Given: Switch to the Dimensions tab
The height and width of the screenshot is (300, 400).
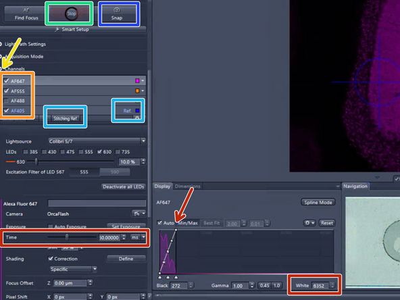Looking at the screenshot, I should coord(188,186).
